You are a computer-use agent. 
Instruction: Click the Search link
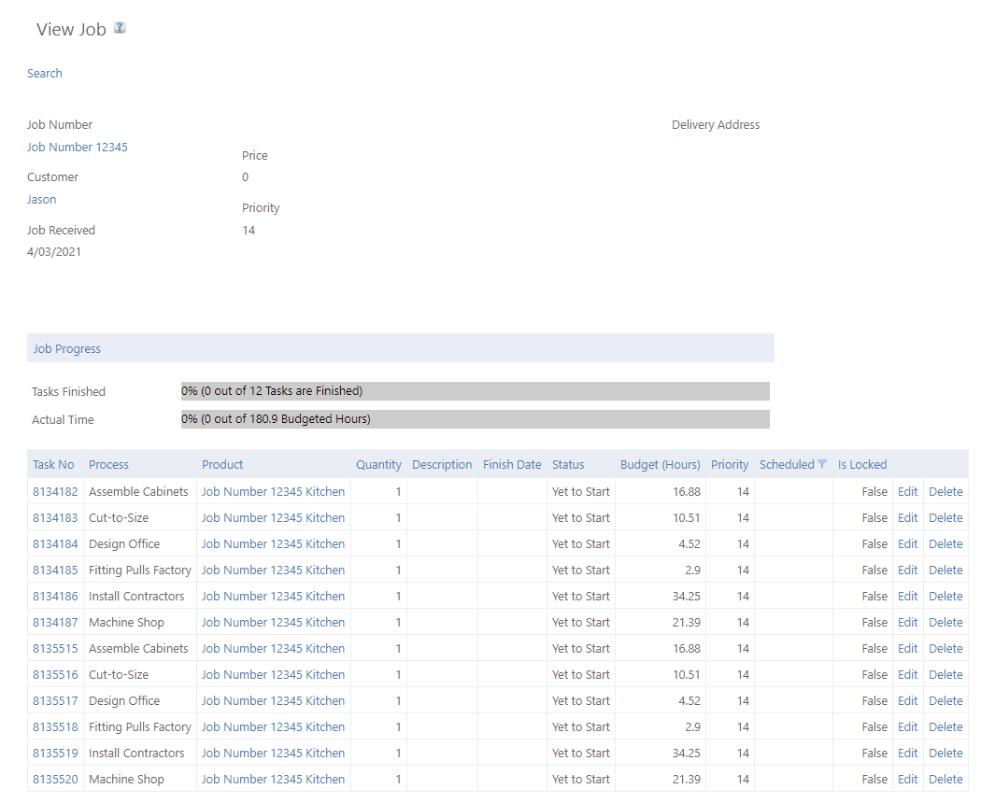pyautogui.click(x=45, y=73)
